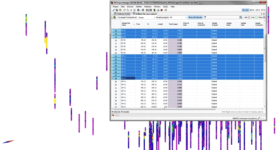Image resolution: width=277 pixels, height=150 pixels.
Task: Open the Coverage/Composite set Assays dropdown
Action: [x=147, y=18]
